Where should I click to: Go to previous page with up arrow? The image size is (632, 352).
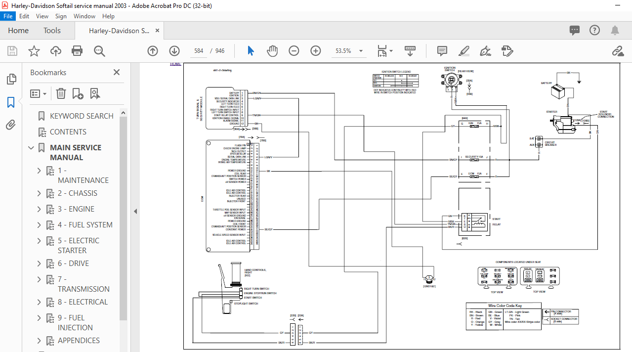click(153, 51)
